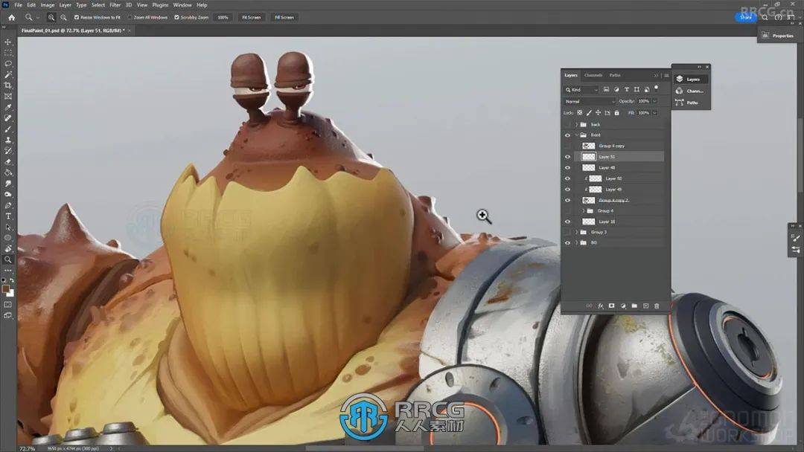
Task: Open layer styles via the fx icon
Action: [x=600, y=306]
